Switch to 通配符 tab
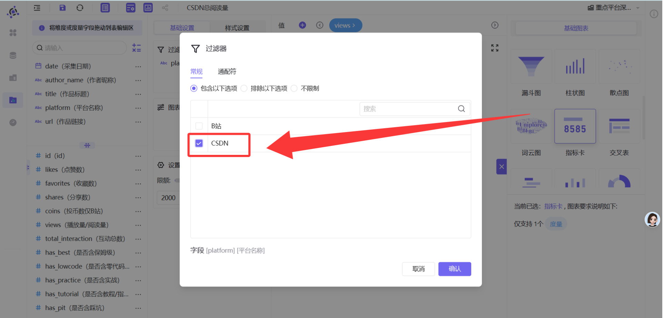The width and height of the screenshot is (664, 318). click(x=227, y=71)
